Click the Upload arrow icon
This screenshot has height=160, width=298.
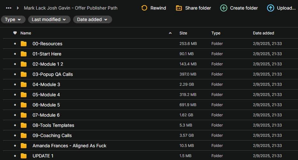pyautogui.click(x=271, y=8)
